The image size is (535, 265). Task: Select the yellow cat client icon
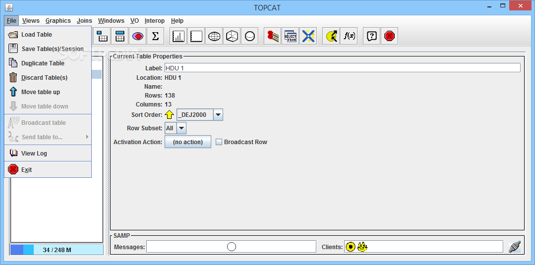pos(362,247)
